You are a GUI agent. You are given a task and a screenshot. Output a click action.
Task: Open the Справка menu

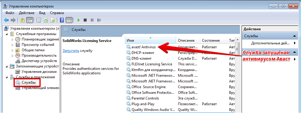57,13
